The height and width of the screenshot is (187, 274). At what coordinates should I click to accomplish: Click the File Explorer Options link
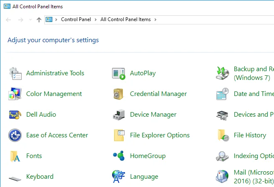click(159, 135)
